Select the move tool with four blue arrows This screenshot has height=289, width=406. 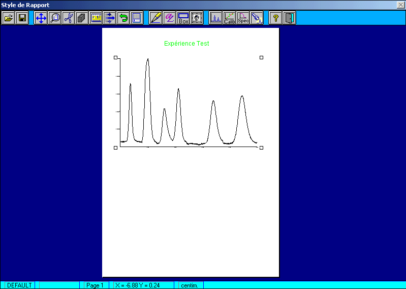tap(41, 18)
